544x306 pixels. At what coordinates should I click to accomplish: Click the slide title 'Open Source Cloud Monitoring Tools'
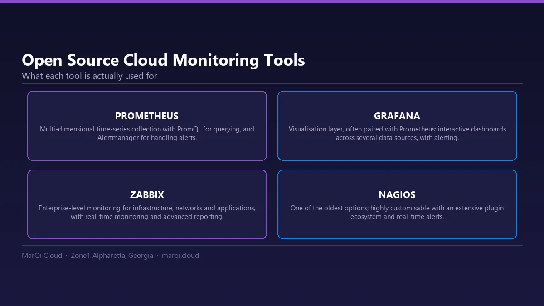point(163,60)
